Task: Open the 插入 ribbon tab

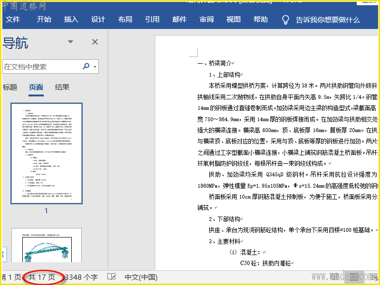Action: 71,19
